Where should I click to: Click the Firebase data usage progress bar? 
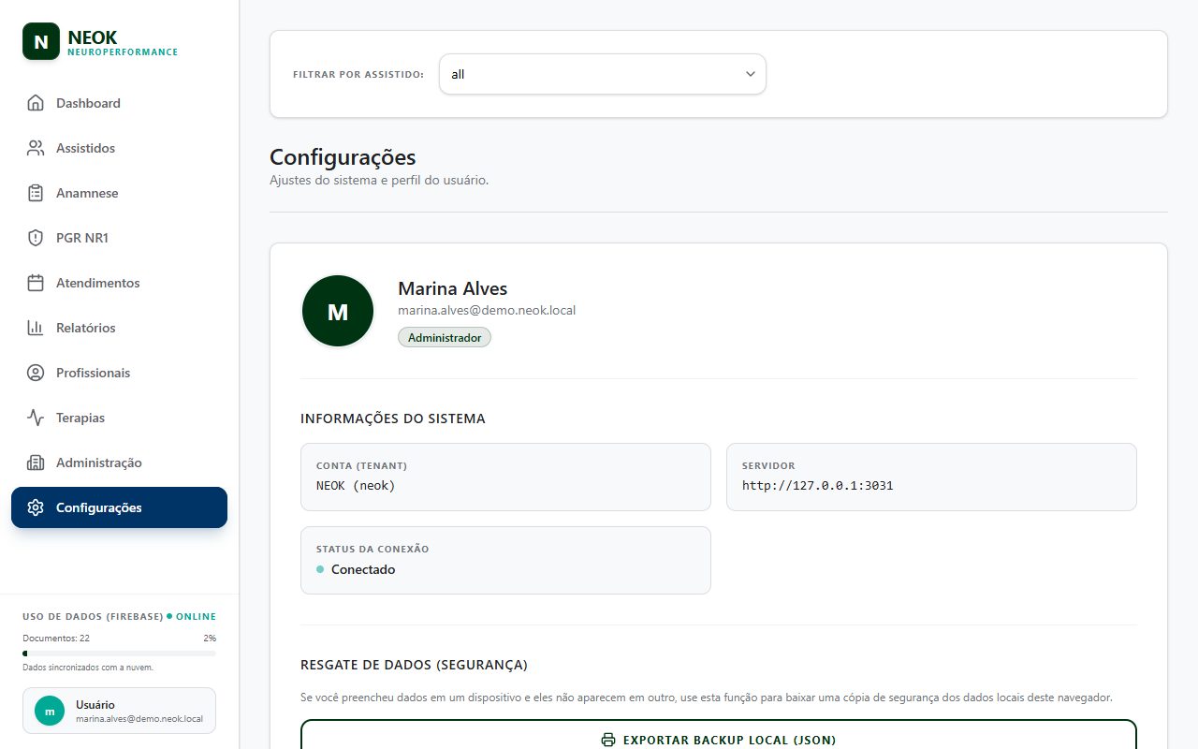(x=119, y=654)
